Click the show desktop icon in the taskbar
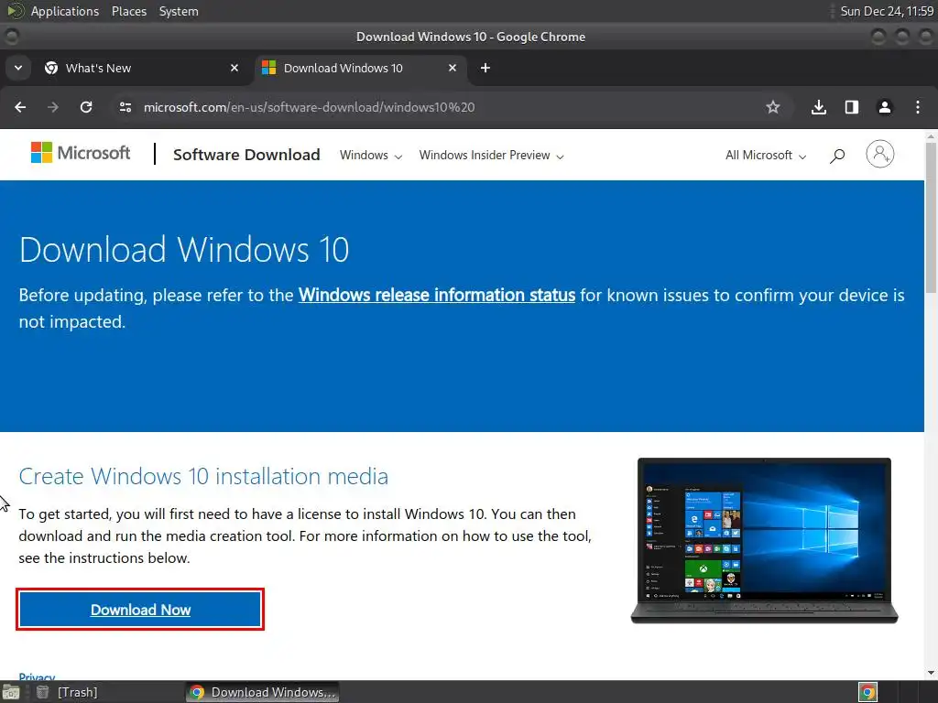938x703 pixels. click(x=11, y=692)
